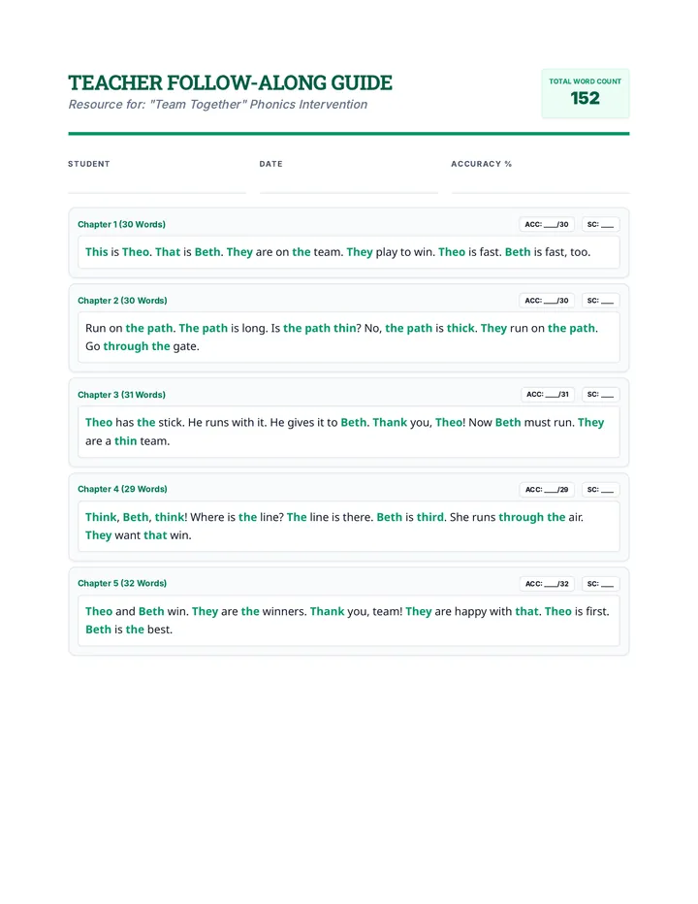Click the word "gives" in Chapter 3
The width and height of the screenshot is (698, 904).
tap(301, 423)
